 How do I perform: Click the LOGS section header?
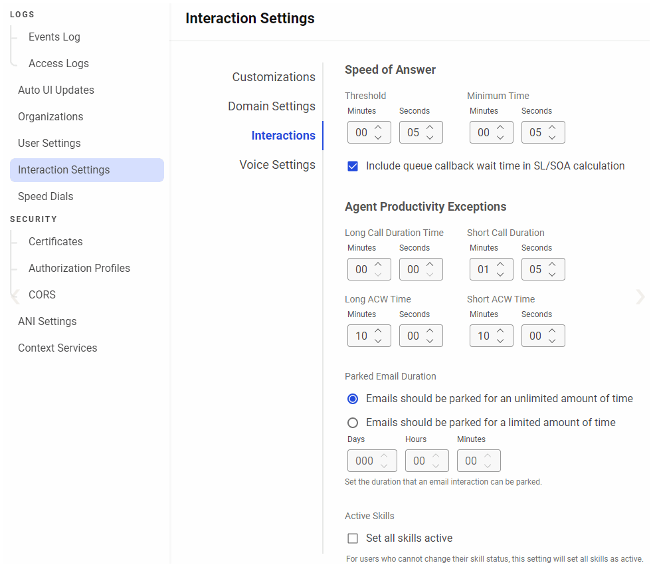tap(22, 15)
